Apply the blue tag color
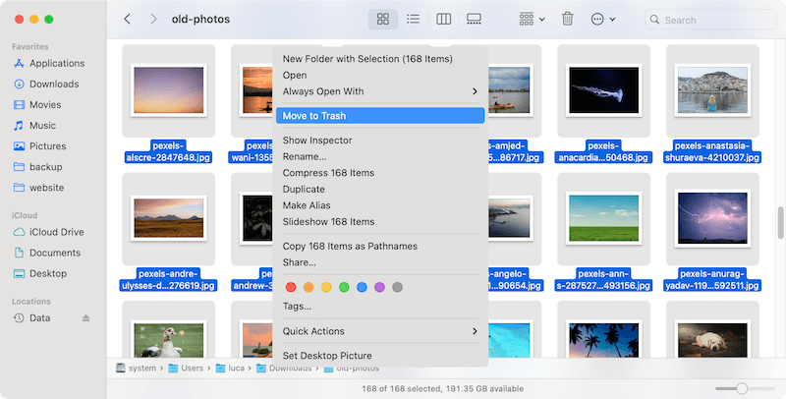Viewport: 786px width, 399px height. (362, 287)
